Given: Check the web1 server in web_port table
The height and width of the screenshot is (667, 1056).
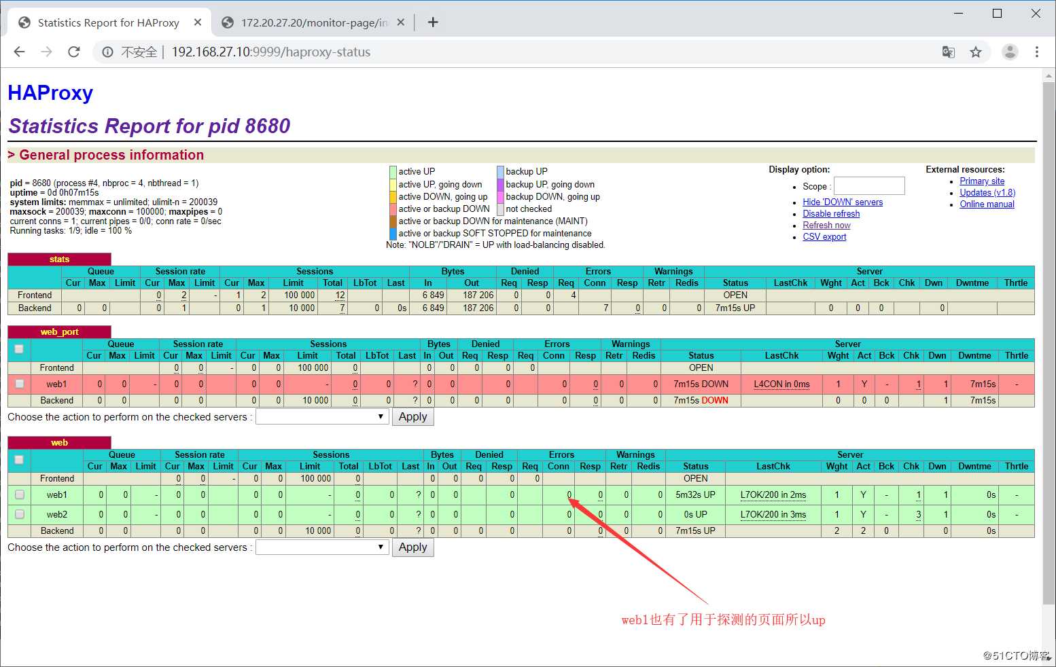Looking at the screenshot, I should (20, 384).
